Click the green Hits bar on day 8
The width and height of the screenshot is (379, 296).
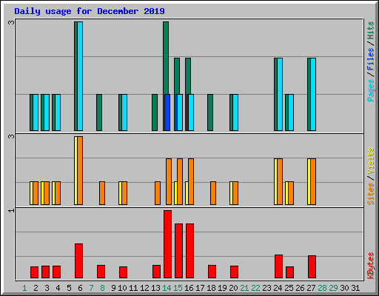click(99, 112)
